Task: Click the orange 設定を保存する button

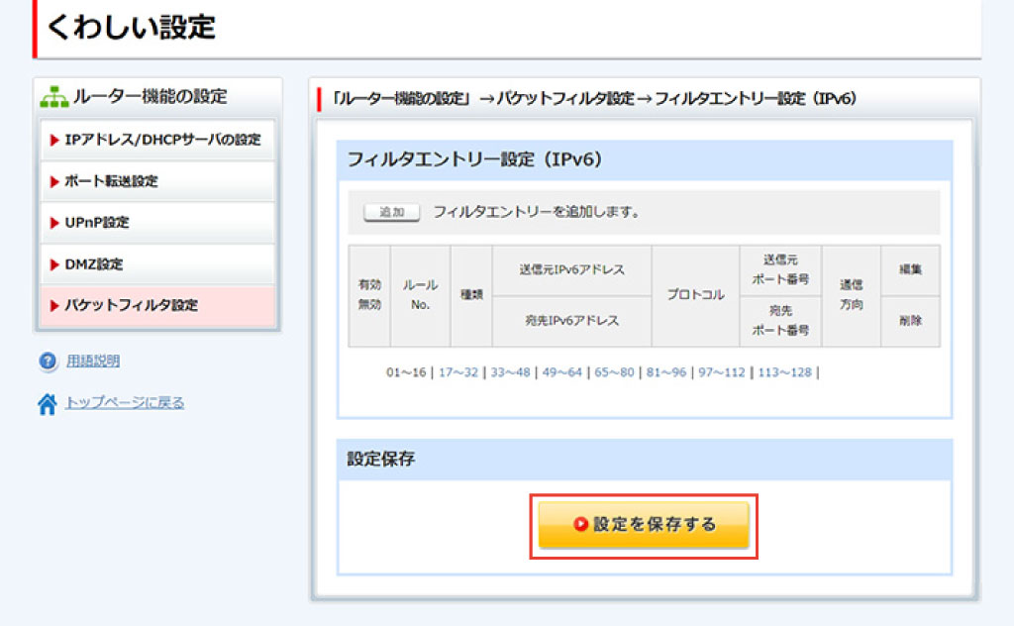Action: pyautogui.click(x=644, y=524)
